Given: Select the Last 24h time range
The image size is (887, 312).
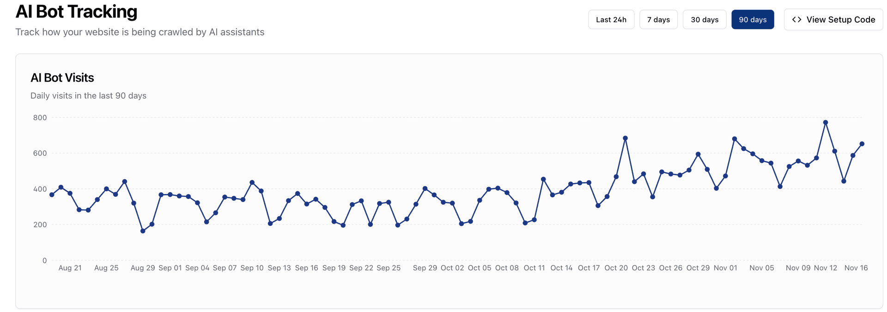Looking at the screenshot, I should point(611,19).
